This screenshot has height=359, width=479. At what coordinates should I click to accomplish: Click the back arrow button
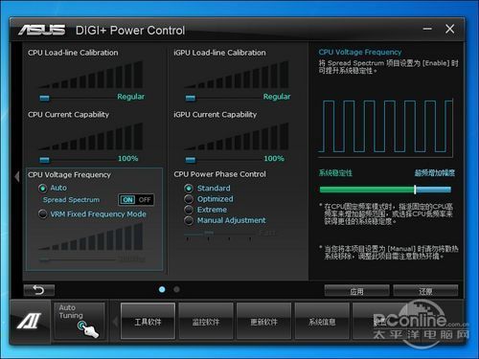(x=39, y=290)
